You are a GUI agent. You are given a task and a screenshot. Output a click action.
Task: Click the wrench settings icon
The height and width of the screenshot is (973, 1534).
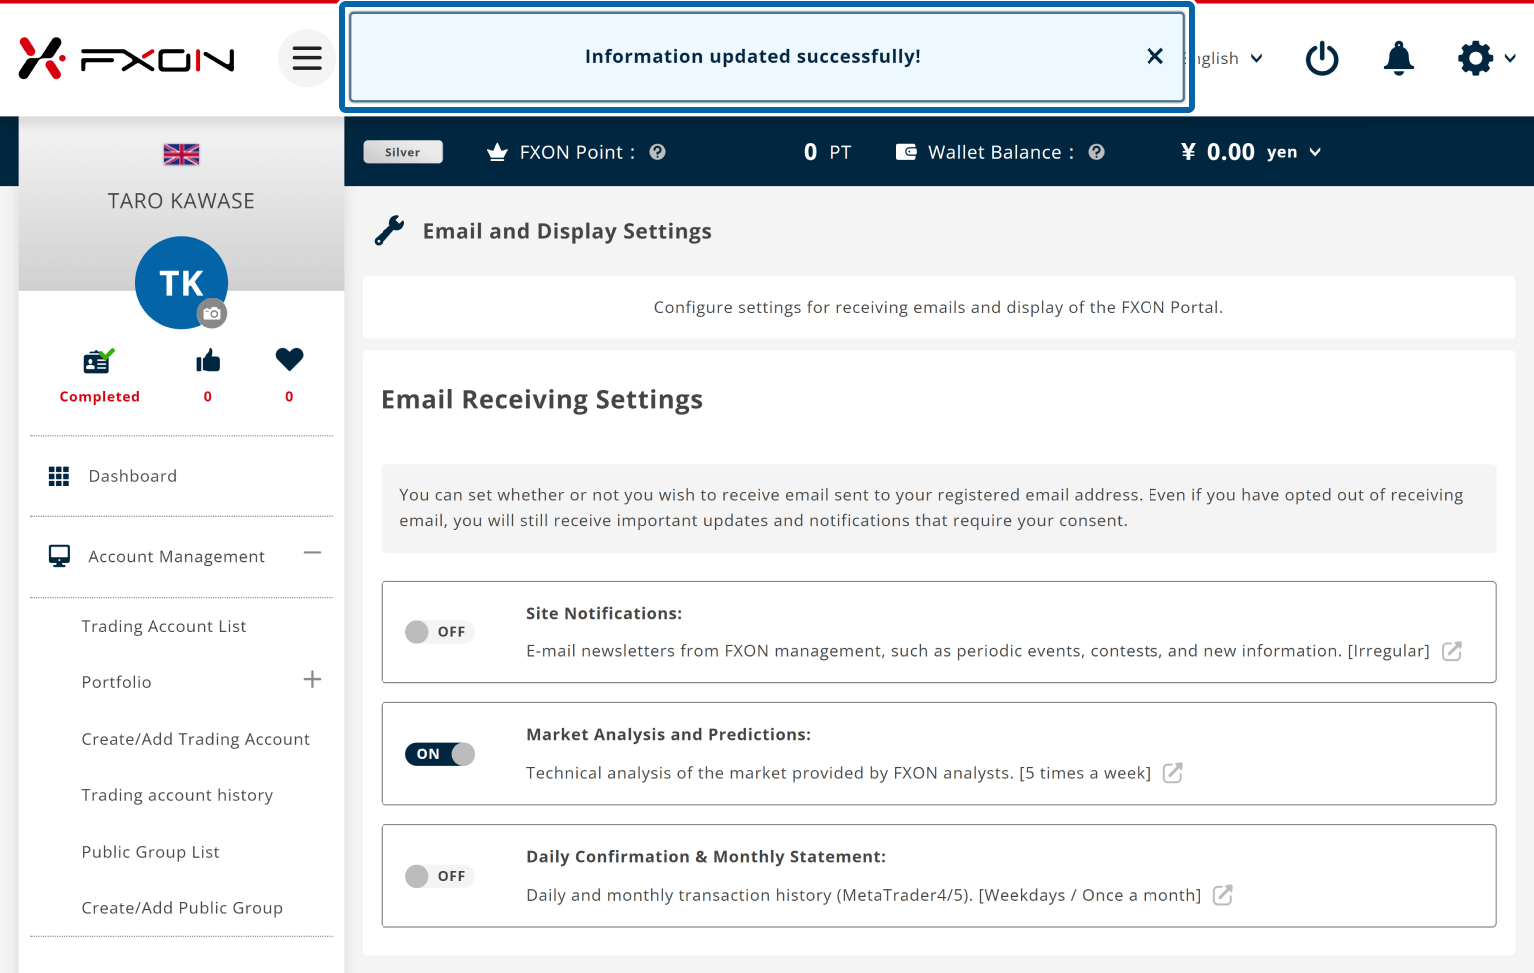tap(389, 231)
